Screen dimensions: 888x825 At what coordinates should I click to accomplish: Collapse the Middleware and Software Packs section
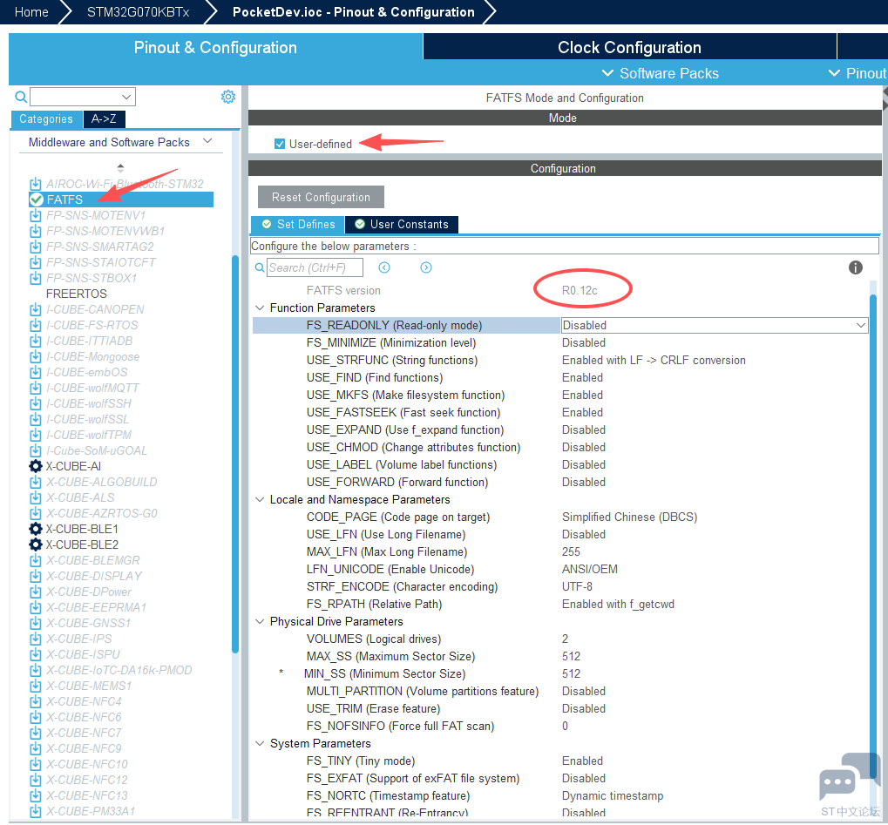pyautogui.click(x=208, y=141)
